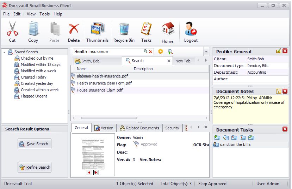Select Health Insurance claim Form.pdf row
This screenshot has height=189, width=292.
[104, 83]
